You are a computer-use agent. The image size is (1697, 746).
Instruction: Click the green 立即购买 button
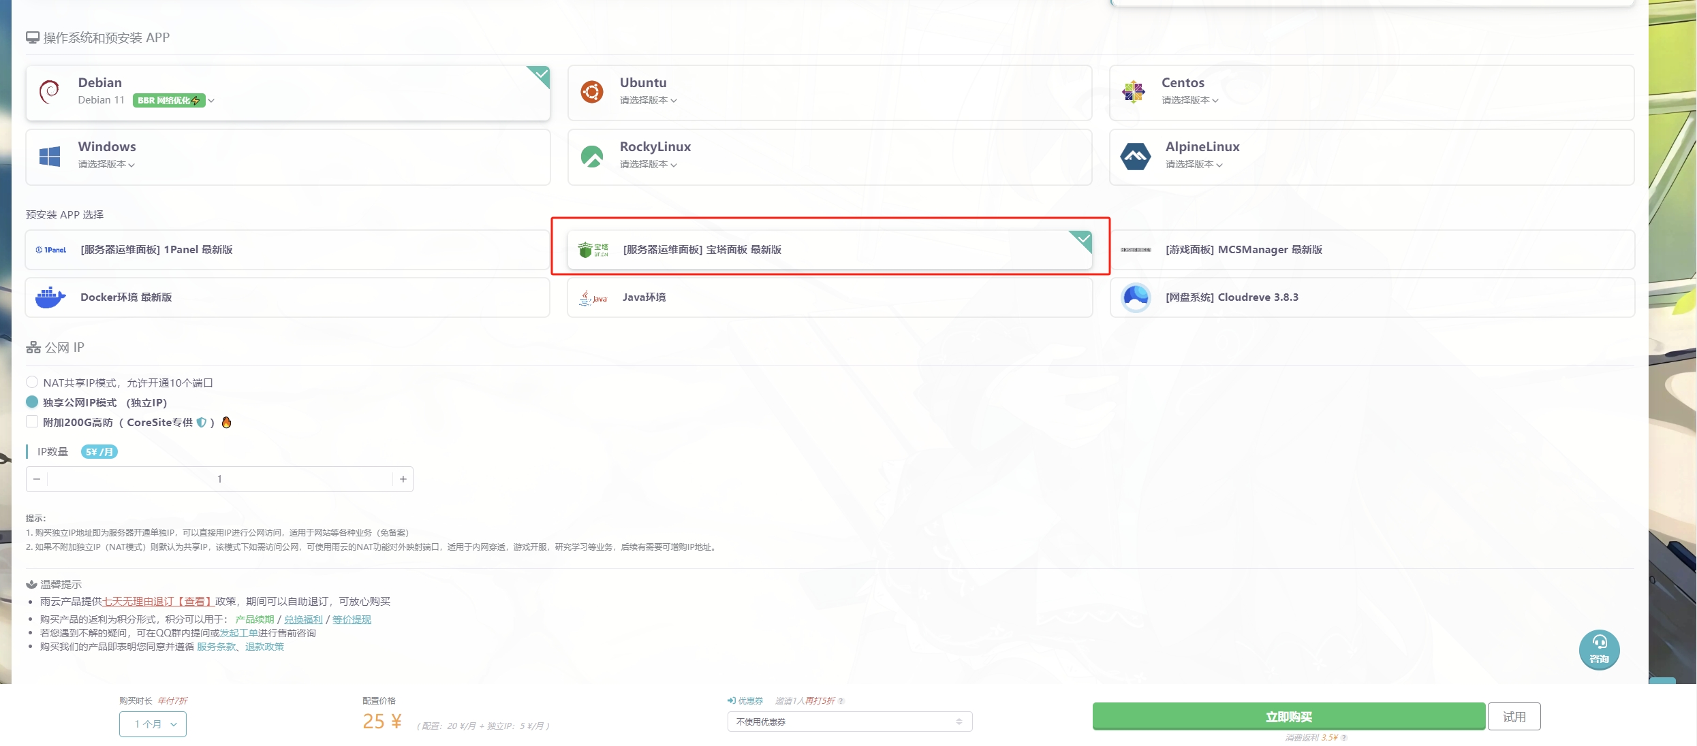[x=1288, y=717]
